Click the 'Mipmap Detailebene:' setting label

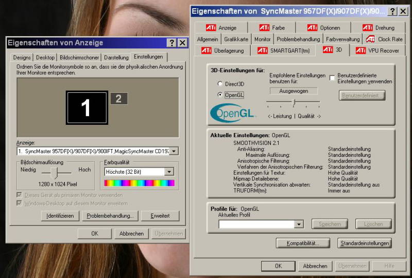click(x=256, y=179)
